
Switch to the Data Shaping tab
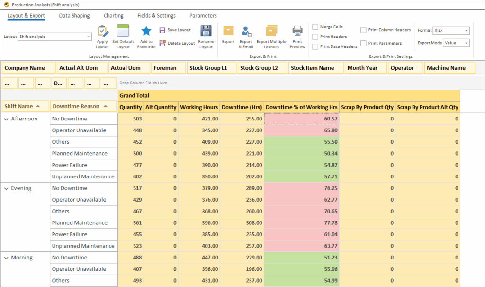(74, 16)
